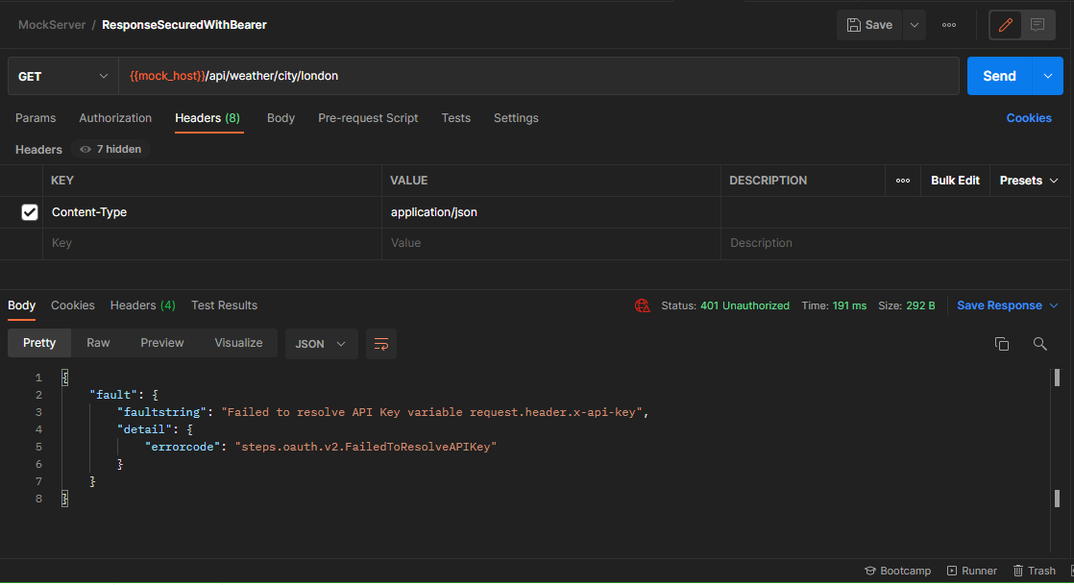This screenshot has width=1074, height=585.
Task: Click the request URL input field
Action: 538,76
